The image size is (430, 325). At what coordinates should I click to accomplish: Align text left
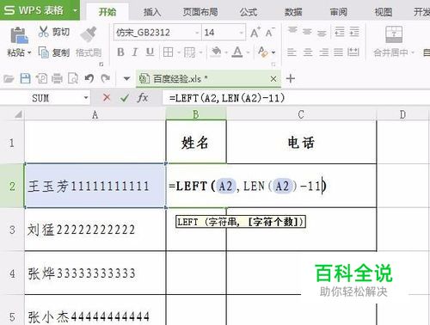pyautogui.click(x=292, y=52)
